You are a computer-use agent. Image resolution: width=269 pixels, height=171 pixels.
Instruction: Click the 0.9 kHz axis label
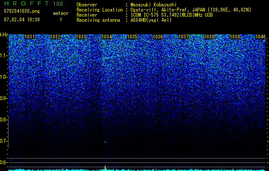(3, 98)
